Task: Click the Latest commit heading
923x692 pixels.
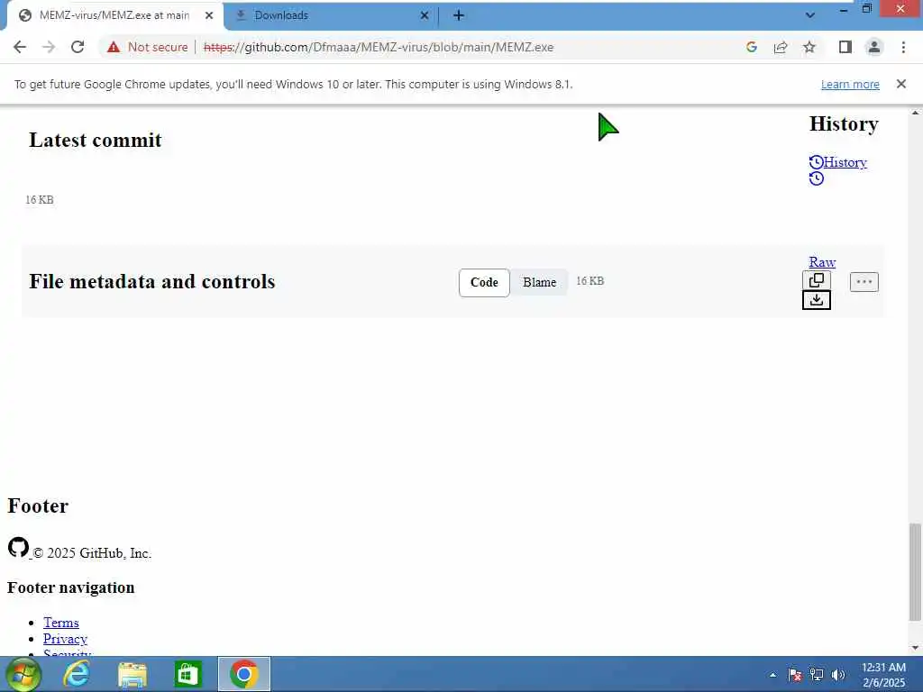Action: click(x=96, y=140)
